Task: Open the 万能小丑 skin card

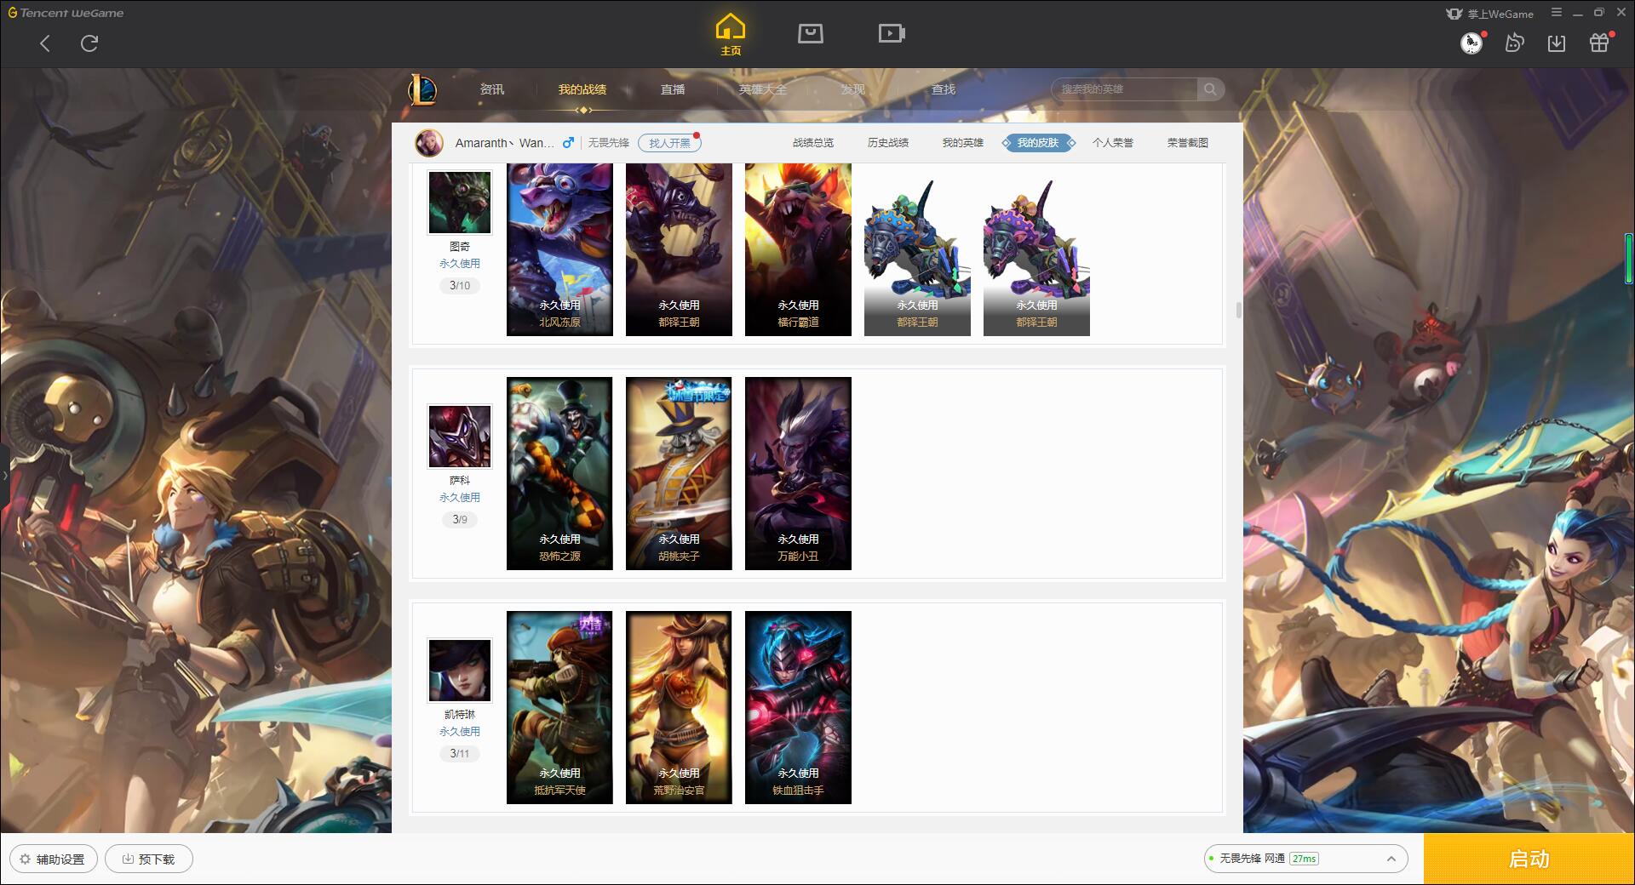Action: [798, 473]
